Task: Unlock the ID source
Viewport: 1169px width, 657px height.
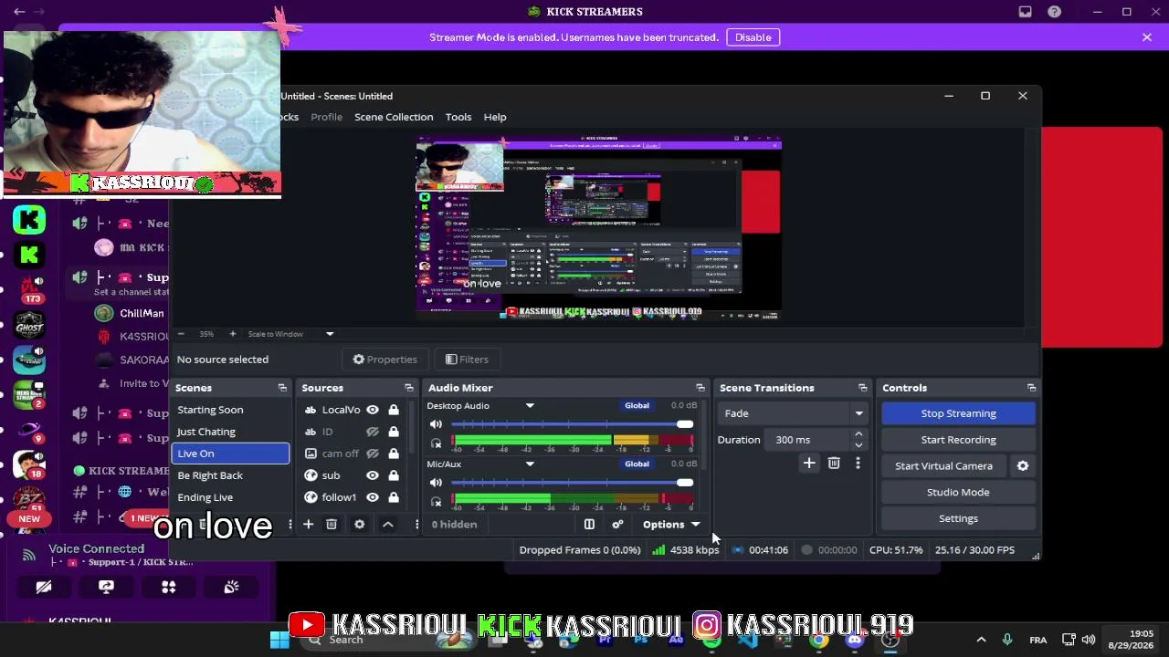Action: click(394, 432)
